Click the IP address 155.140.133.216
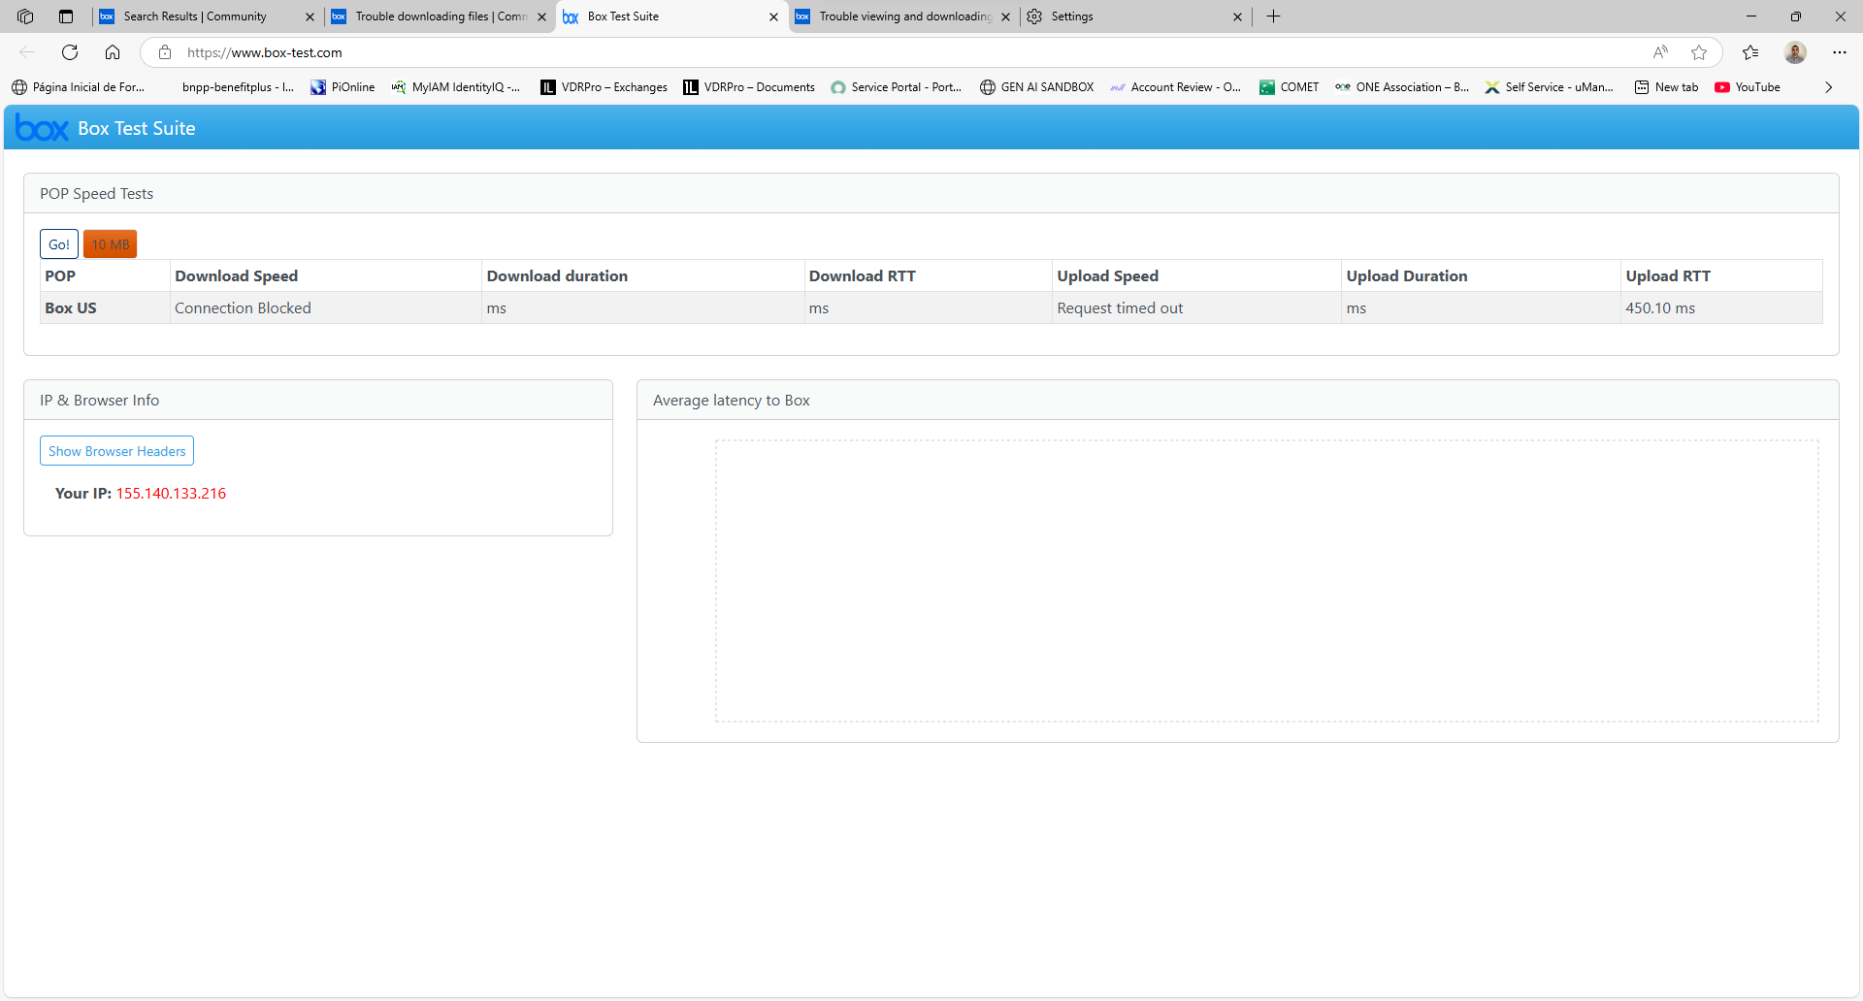 coord(171,493)
